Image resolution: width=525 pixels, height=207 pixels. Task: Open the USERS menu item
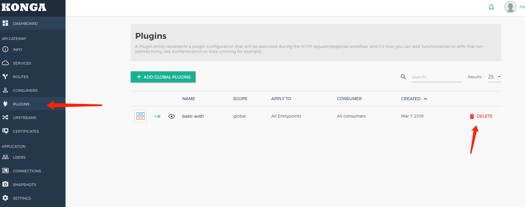point(33,157)
